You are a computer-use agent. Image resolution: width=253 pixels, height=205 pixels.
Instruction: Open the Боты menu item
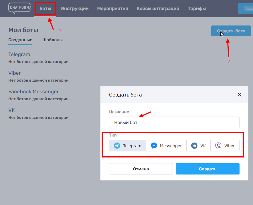click(x=46, y=9)
